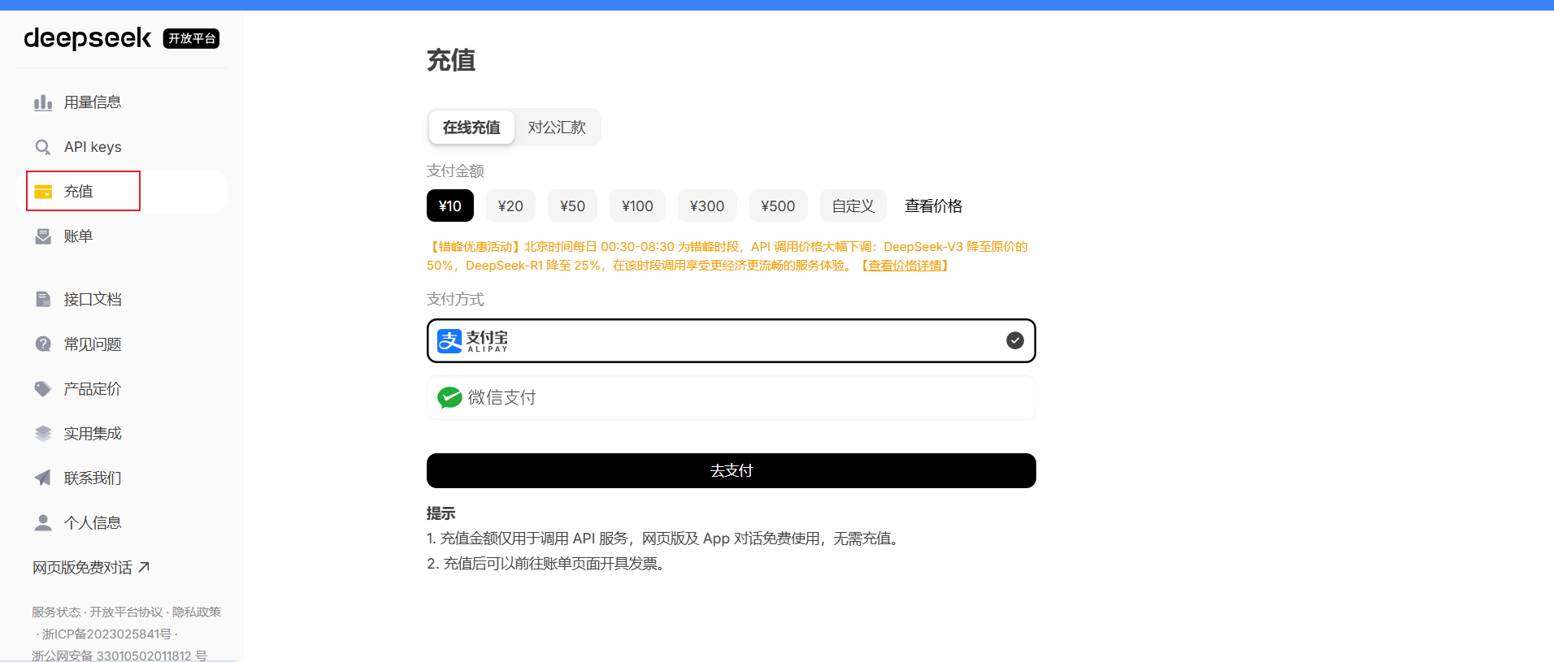Open 常见问题 page
The height and width of the screenshot is (662, 1554).
tap(122, 344)
